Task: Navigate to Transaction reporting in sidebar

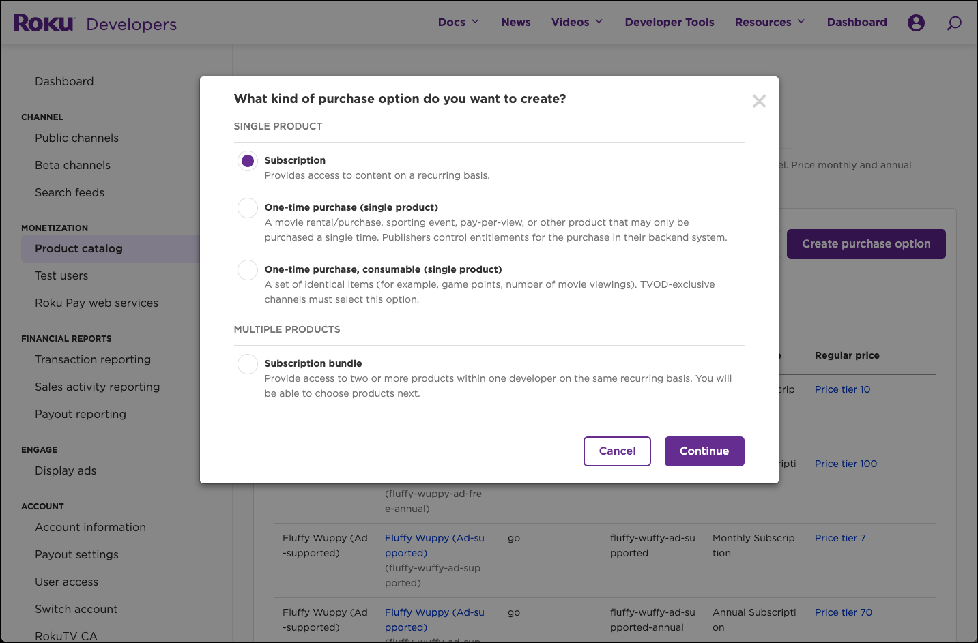Action: point(93,360)
